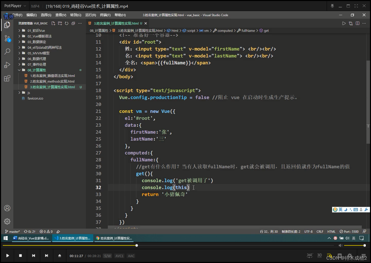This screenshot has height=263, width=371.
Task: Open editor more actions menu
Action: click(x=364, y=23)
